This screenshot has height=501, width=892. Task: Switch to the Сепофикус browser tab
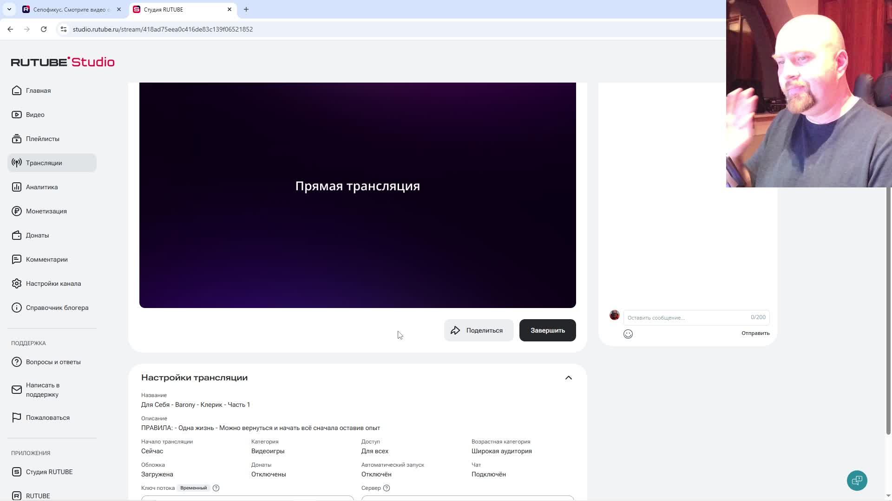(70, 9)
